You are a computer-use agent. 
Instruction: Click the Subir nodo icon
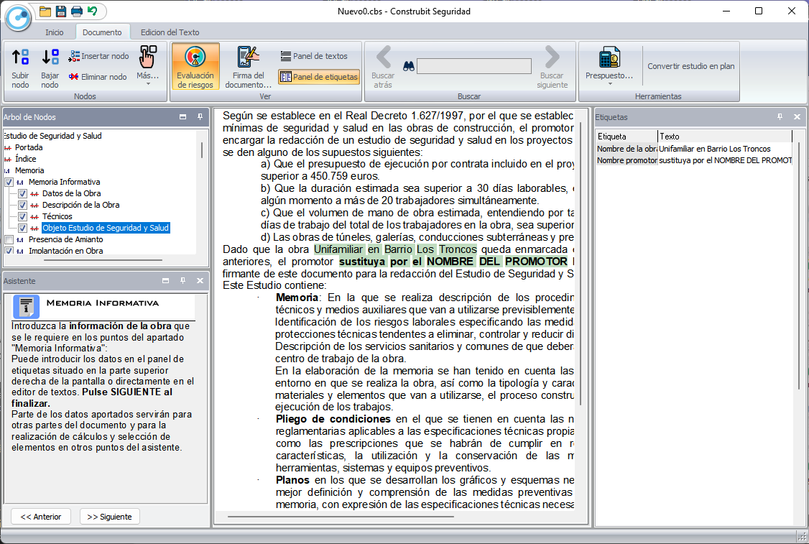coord(21,57)
